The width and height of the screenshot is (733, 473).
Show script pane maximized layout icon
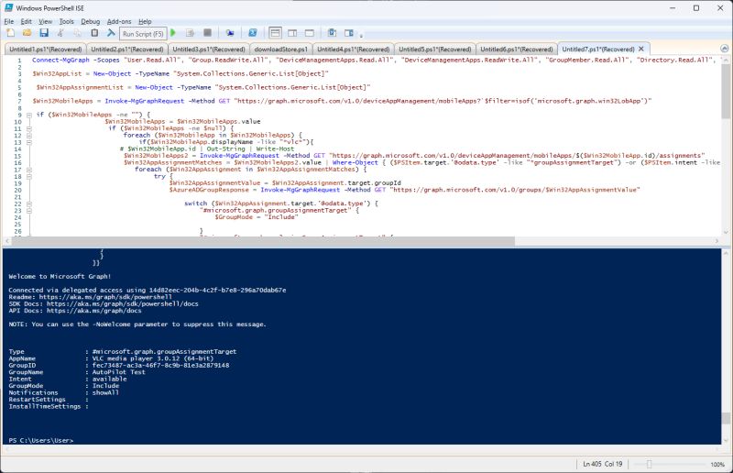(x=310, y=33)
